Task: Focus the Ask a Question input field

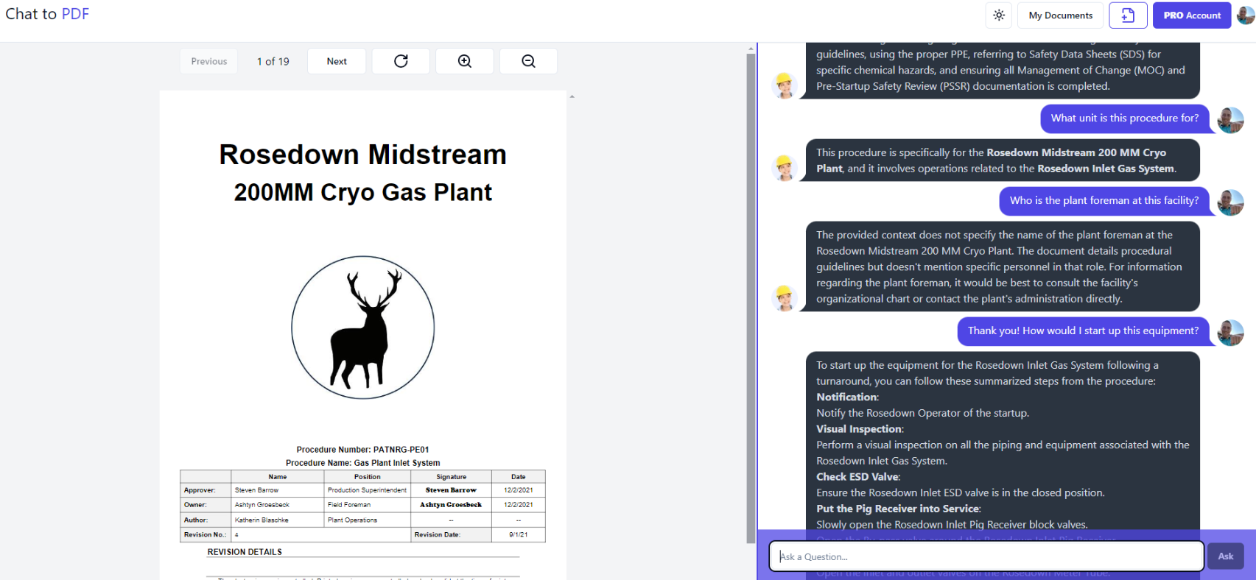Action: click(x=986, y=556)
